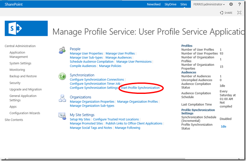The height and width of the screenshot is (161, 246).
Task: Go to Central Administration
Action: [20, 46]
